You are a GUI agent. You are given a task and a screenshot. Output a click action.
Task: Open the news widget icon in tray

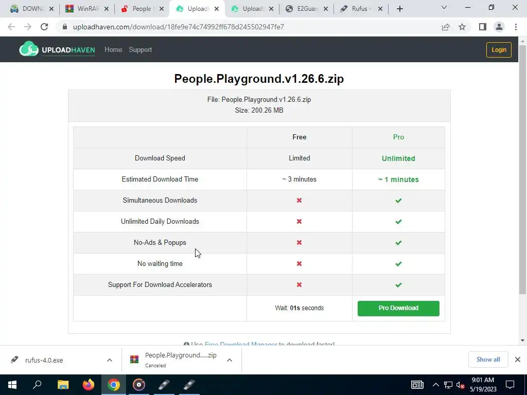point(417,385)
